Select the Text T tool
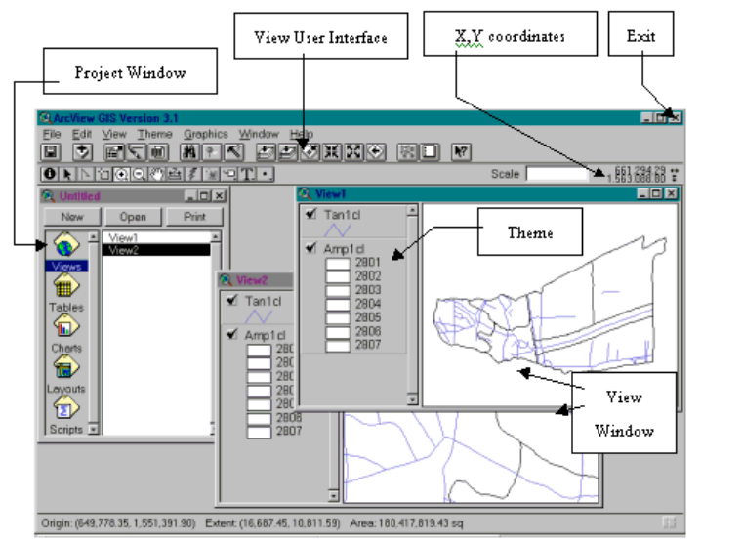The image size is (743, 542). pyautogui.click(x=247, y=175)
